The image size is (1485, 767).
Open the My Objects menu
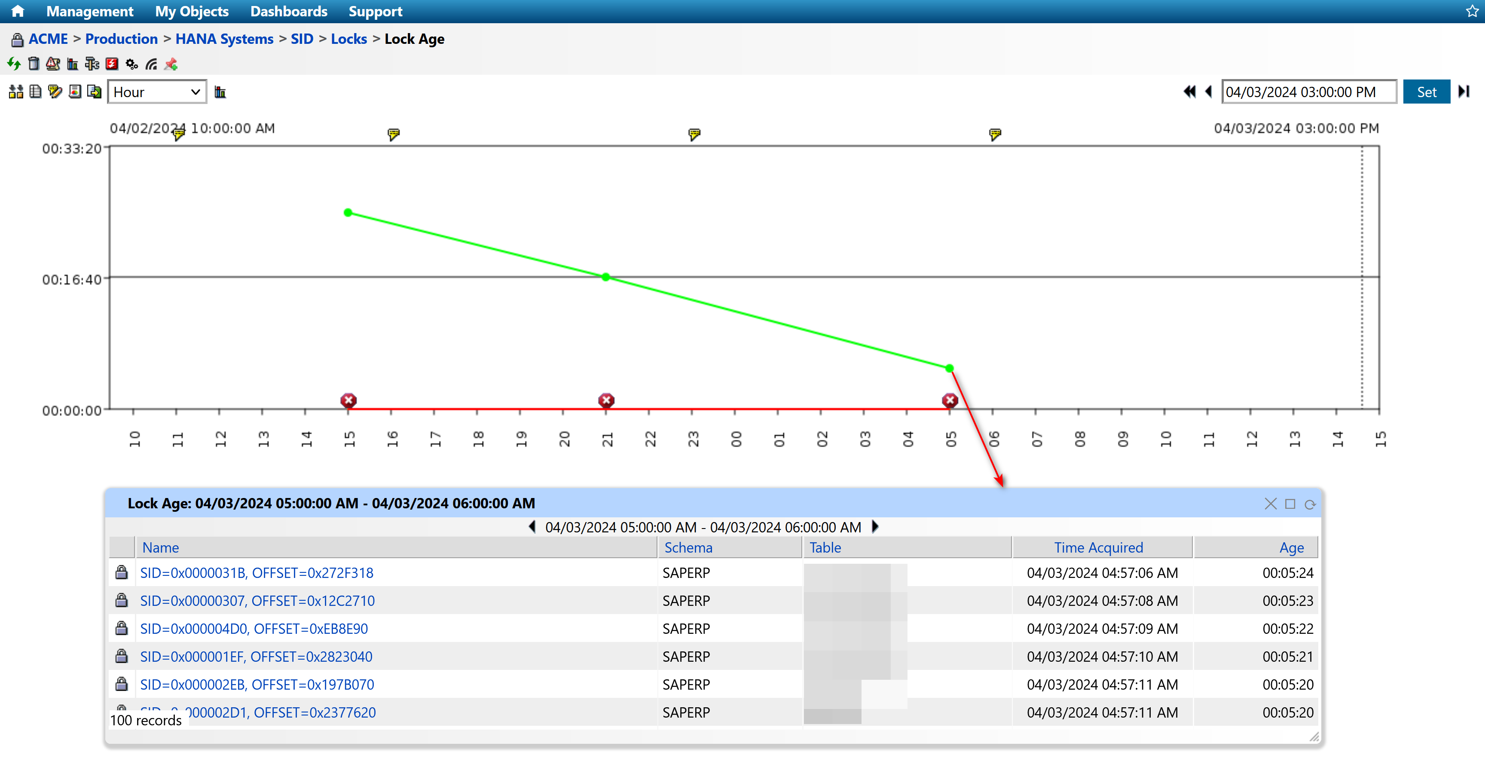(191, 11)
